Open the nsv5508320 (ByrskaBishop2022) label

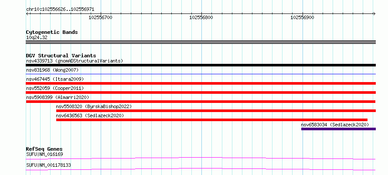pos(94,106)
